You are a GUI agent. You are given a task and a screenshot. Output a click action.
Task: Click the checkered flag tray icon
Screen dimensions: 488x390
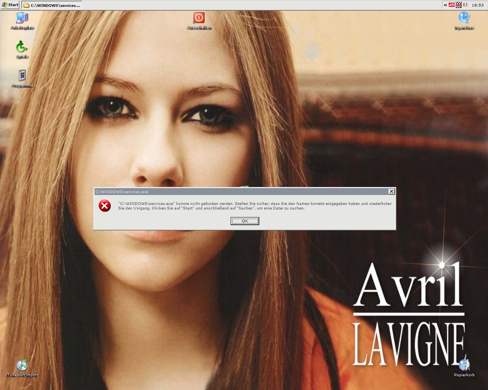tap(459, 5)
